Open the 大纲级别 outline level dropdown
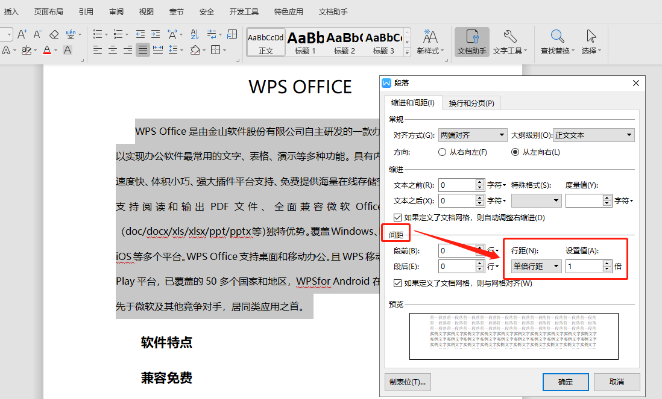The width and height of the screenshot is (662, 399). click(x=594, y=135)
